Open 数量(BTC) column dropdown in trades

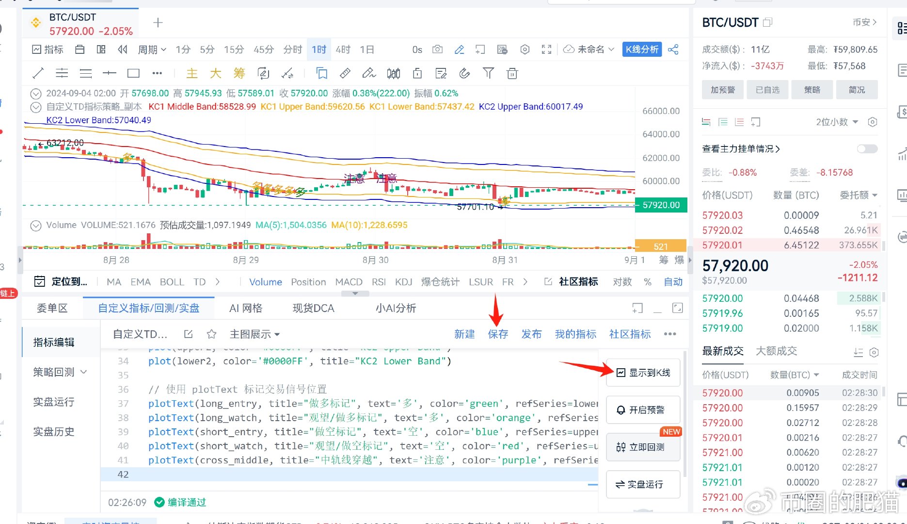pos(795,375)
